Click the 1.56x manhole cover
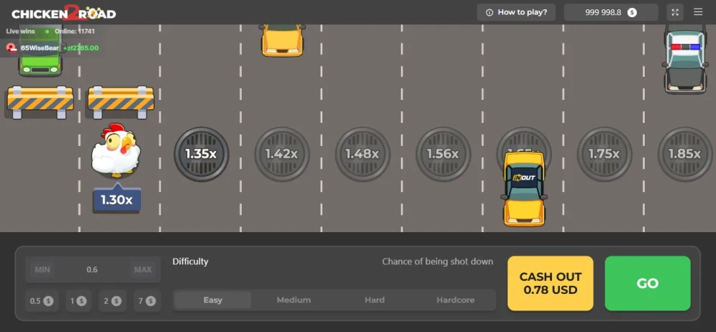 pos(443,154)
